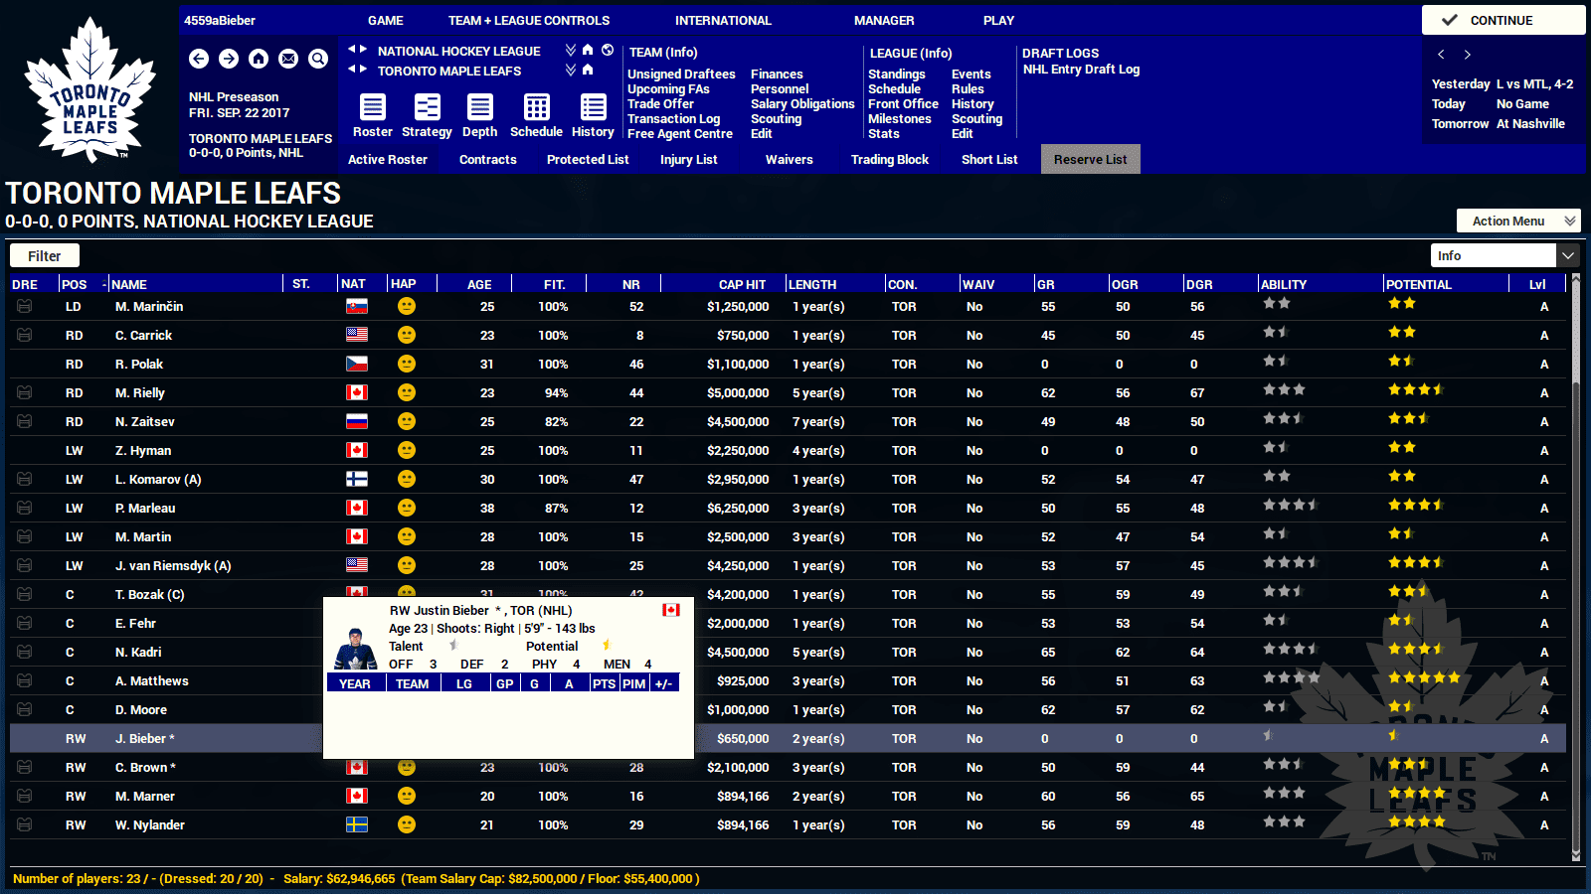The height and width of the screenshot is (894, 1591).
Task: Click the back arrow navigation icon
Action: 199,60
